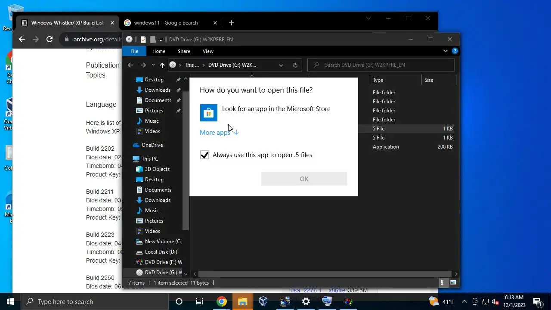The width and height of the screenshot is (551, 310).
Task: Open the Windows Start menu
Action: (10, 301)
